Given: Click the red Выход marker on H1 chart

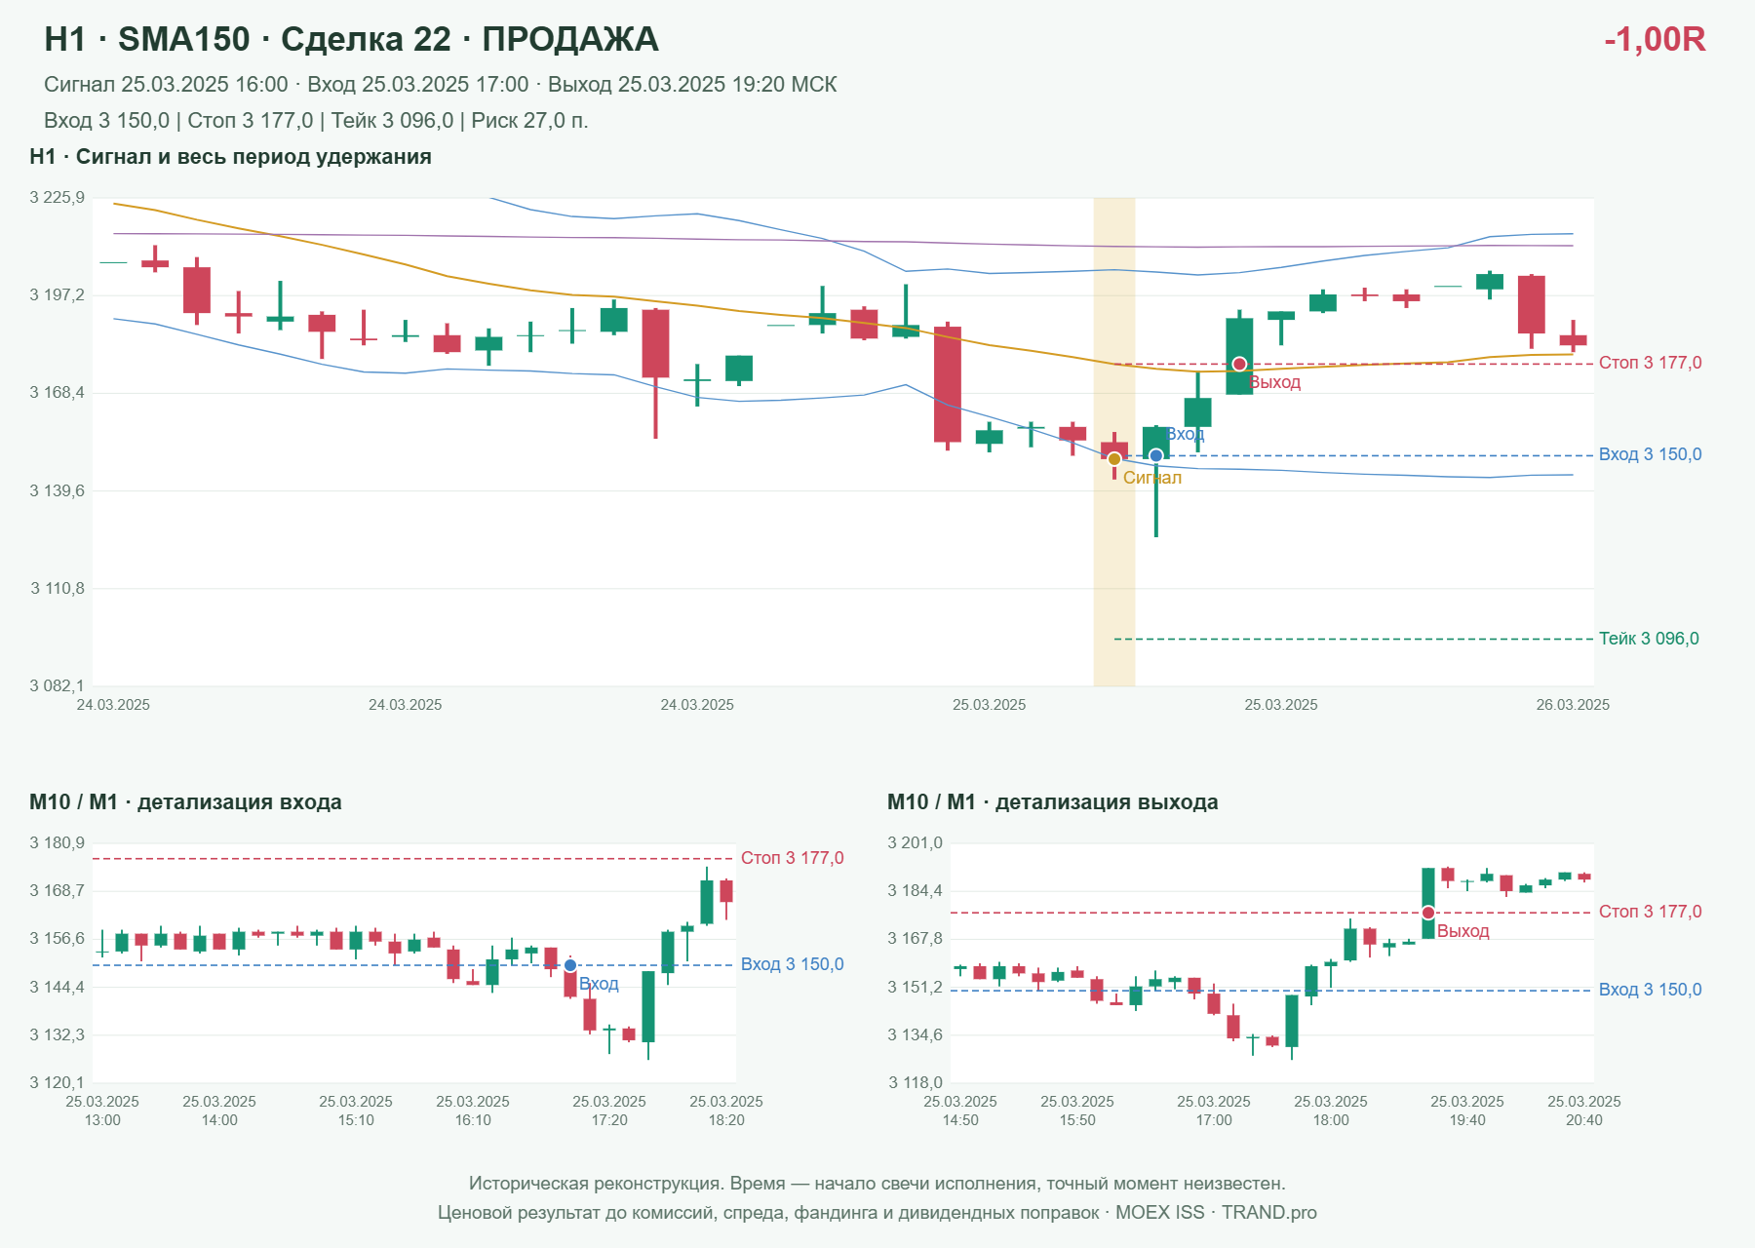Looking at the screenshot, I should click(1239, 364).
